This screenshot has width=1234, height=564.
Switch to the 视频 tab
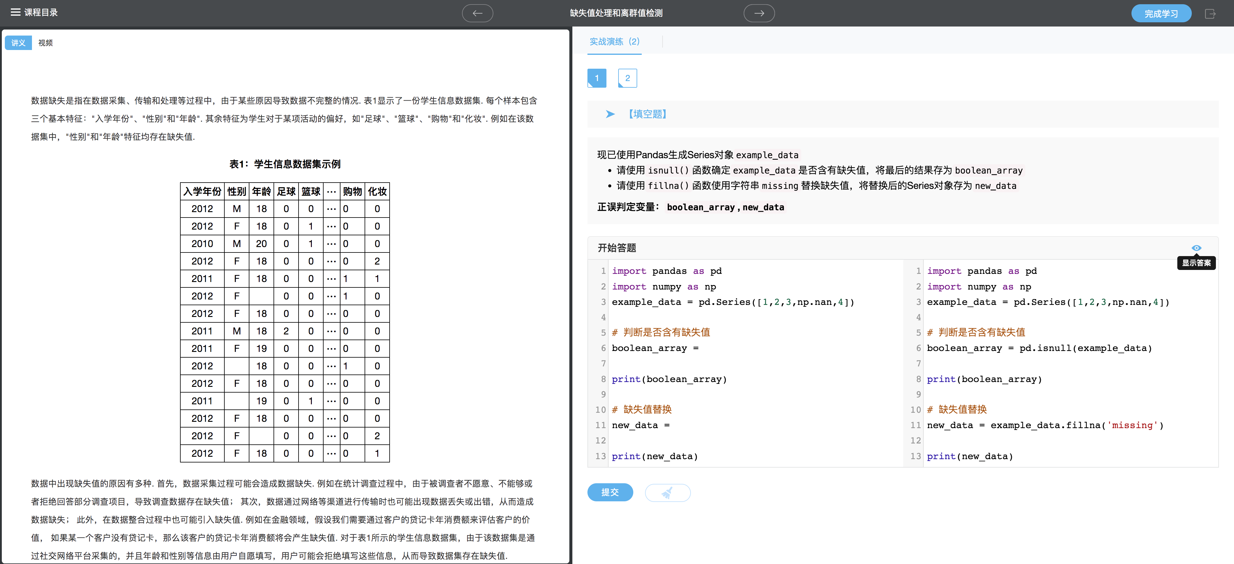[x=46, y=42]
